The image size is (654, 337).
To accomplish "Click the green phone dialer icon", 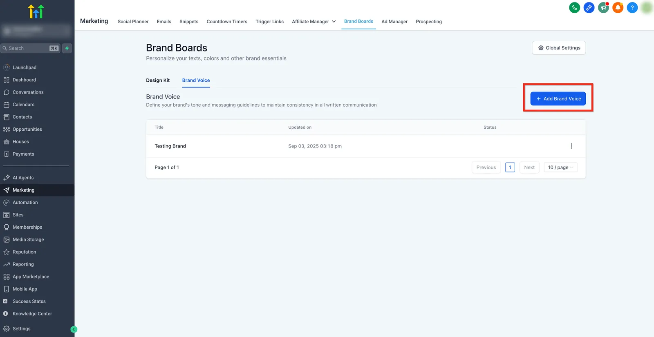I will 574,7.
